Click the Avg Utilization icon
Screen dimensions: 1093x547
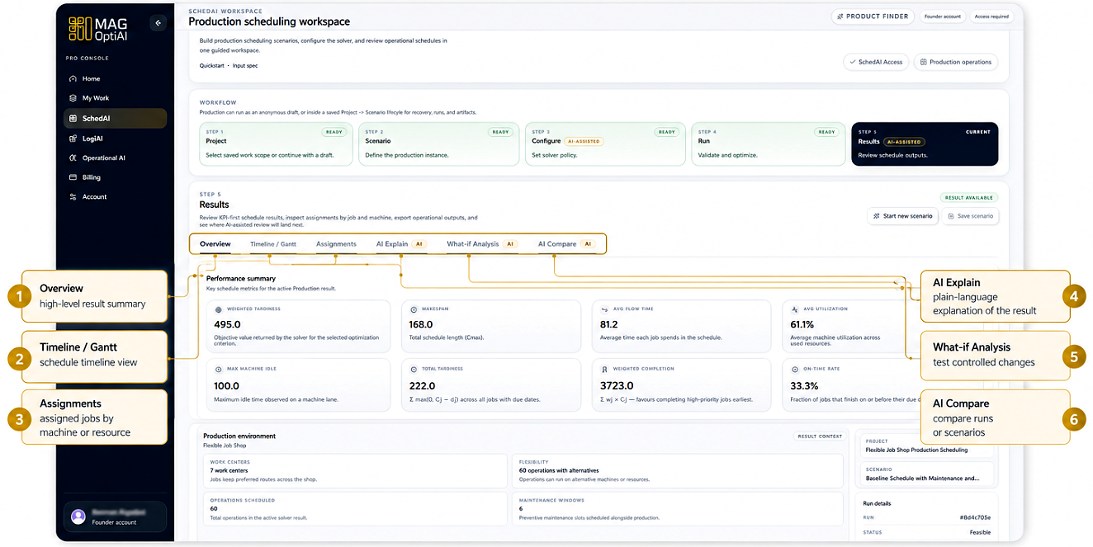[x=796, y=309]
